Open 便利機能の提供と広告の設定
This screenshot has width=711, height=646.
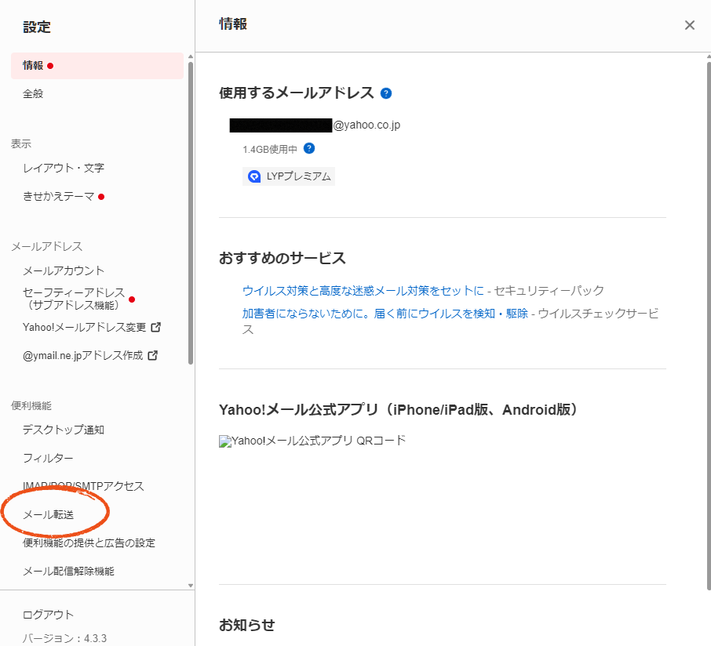89,543
